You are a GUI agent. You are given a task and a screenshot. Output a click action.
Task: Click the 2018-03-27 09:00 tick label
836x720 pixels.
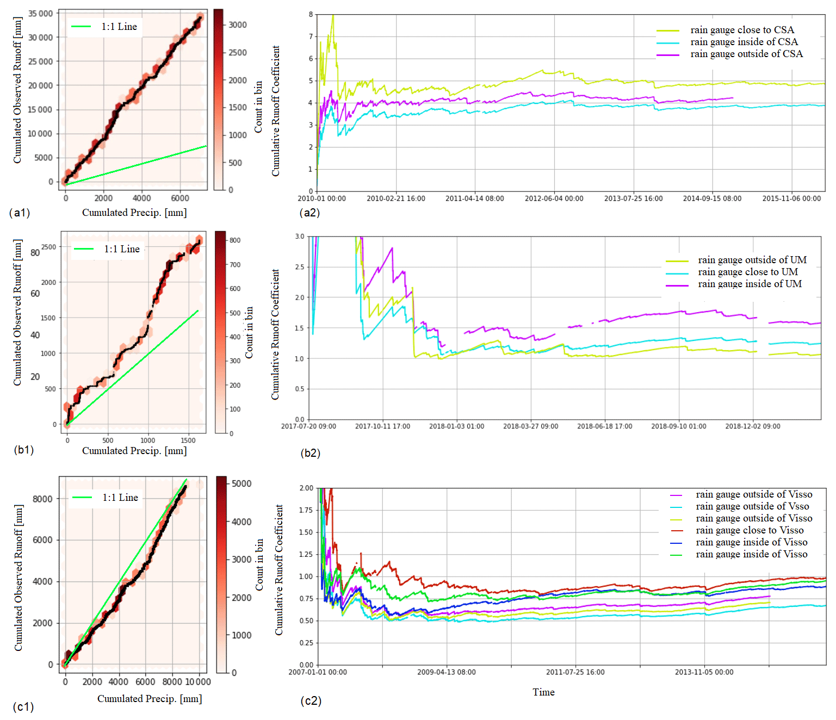(x=530, y=426)
